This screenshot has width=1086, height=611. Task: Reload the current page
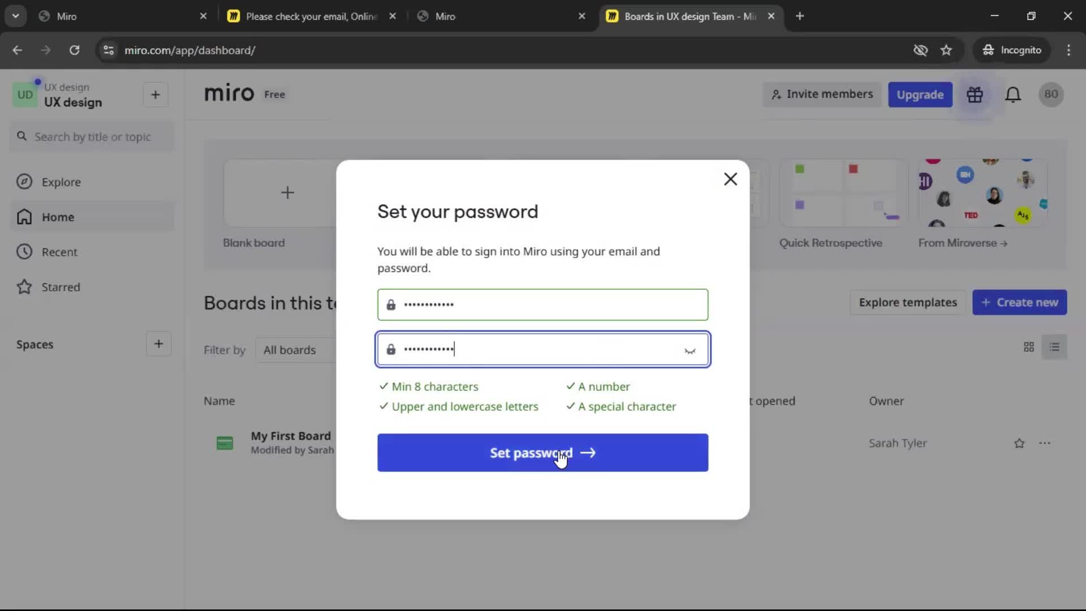[x=74, y=50]
